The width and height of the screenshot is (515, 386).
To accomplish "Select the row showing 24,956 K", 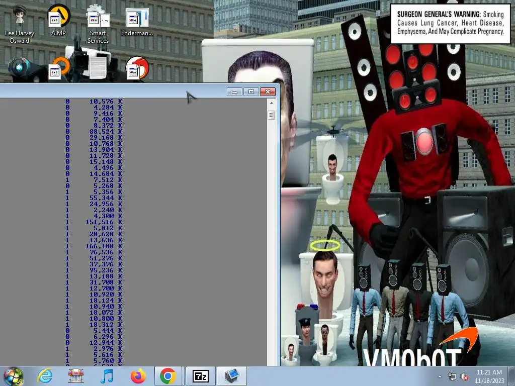I will coord(94,204).
